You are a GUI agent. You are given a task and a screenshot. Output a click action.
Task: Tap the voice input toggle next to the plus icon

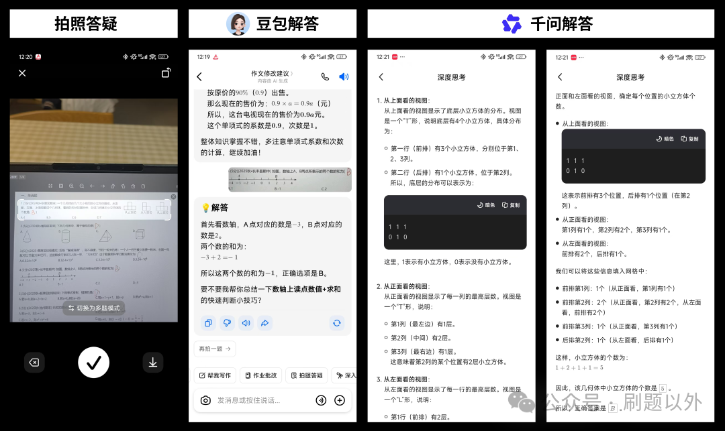tap(321, 400)
